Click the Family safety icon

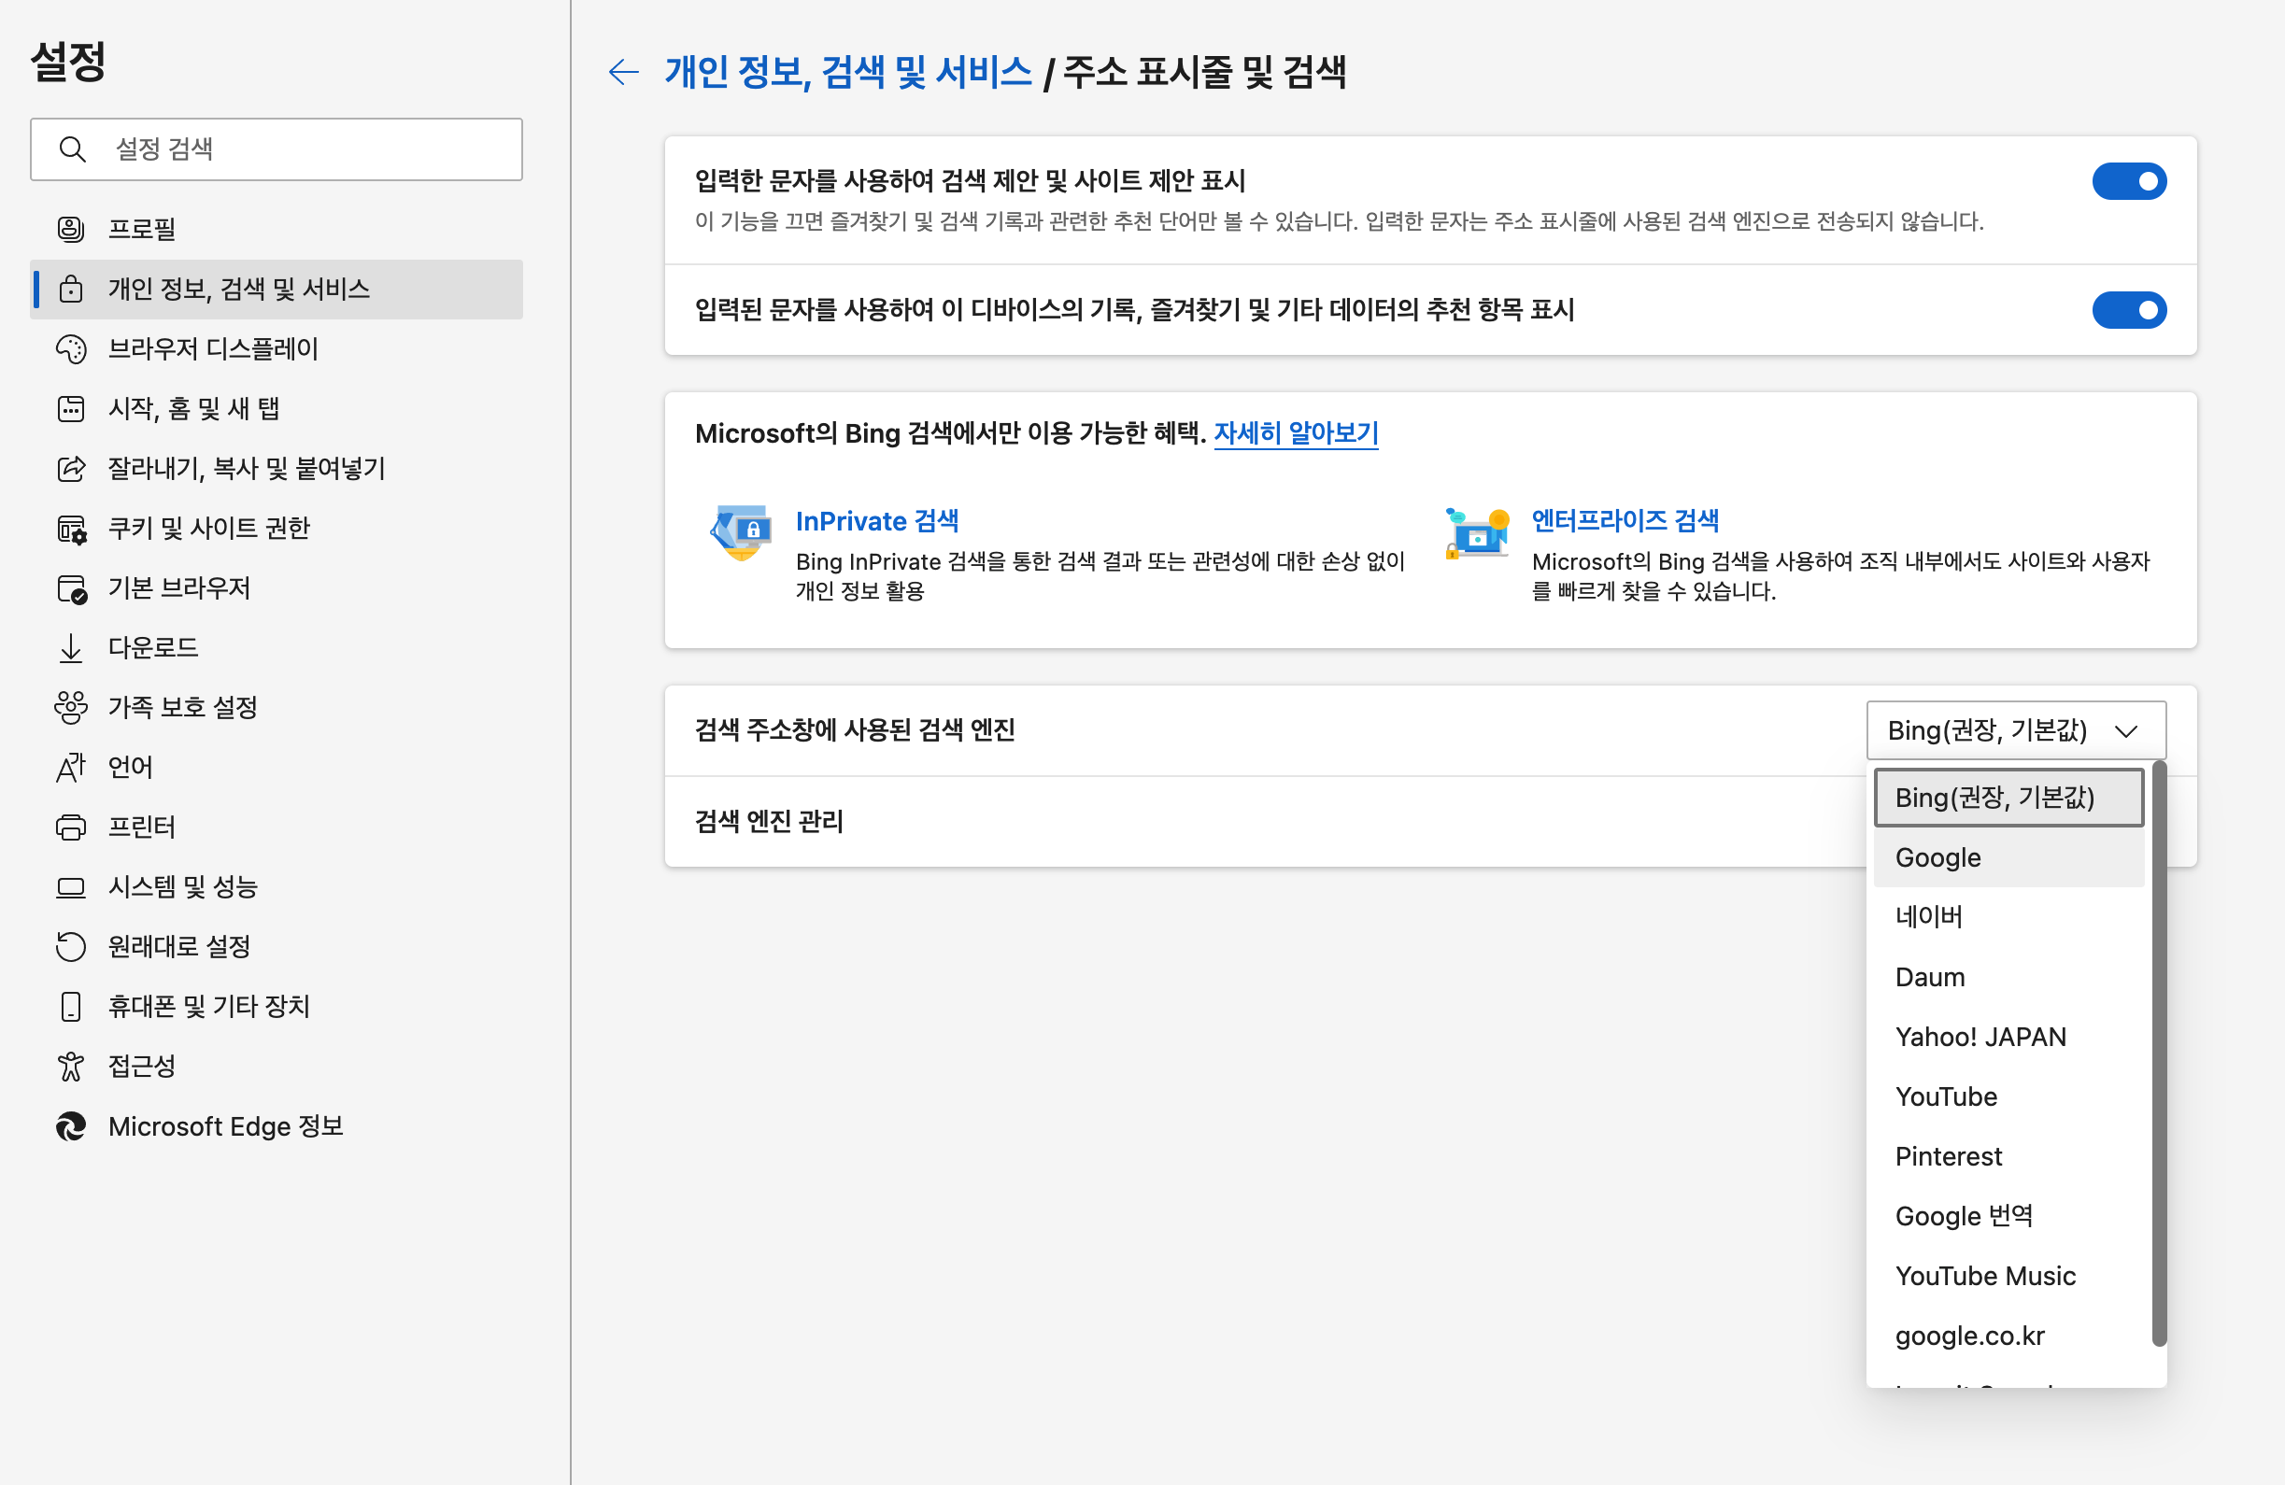[71, 707]
